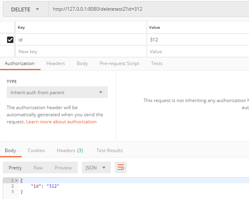Uncheck the id parameter checkbox

(x=10, y=40)
